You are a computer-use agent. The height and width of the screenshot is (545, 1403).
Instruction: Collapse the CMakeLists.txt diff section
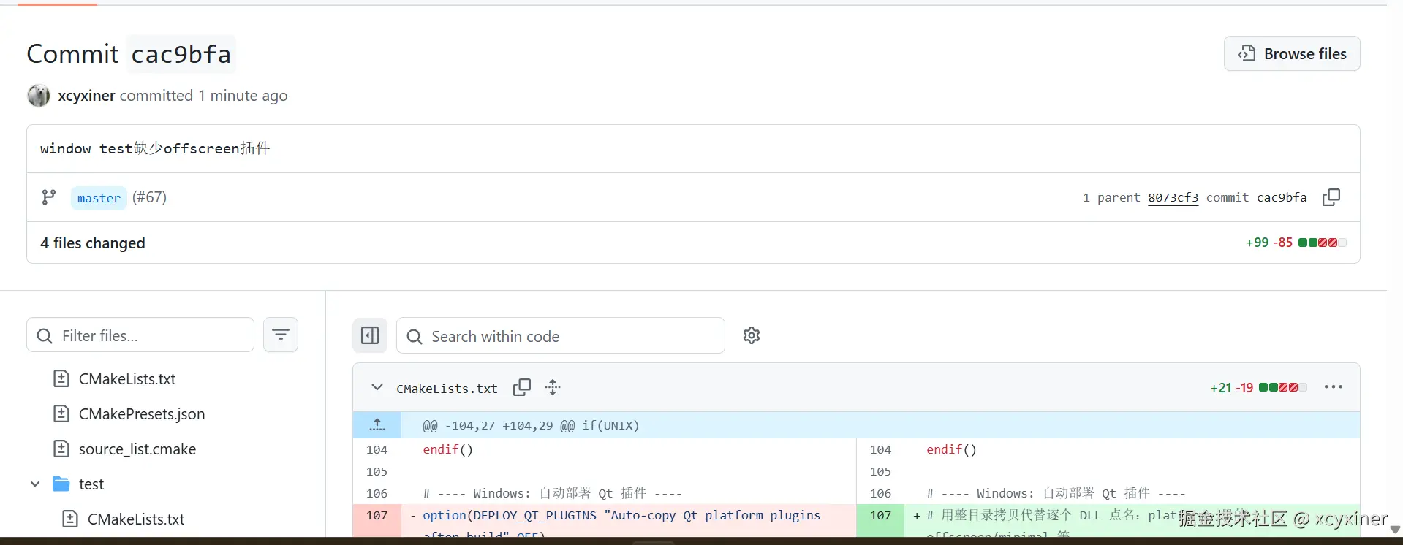point(377,387)
